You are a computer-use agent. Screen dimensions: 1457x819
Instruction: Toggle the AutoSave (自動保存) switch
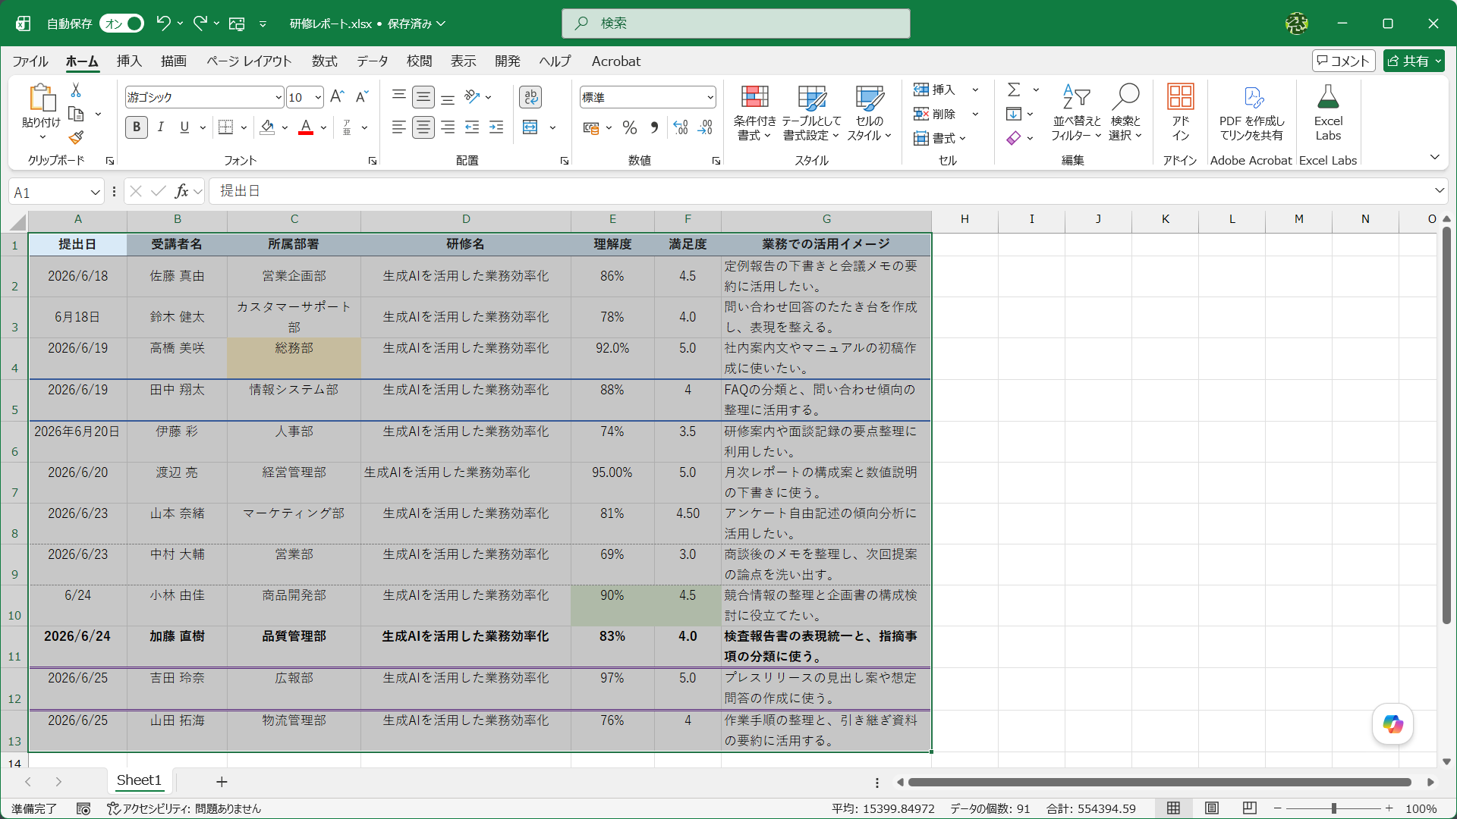click(x=121, y=24)
